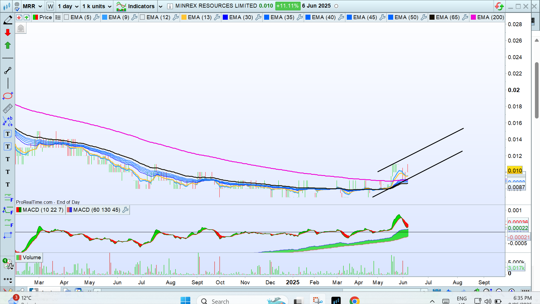Click the taskbar Search box
The image size is (540, 304).
pos(242,301)
